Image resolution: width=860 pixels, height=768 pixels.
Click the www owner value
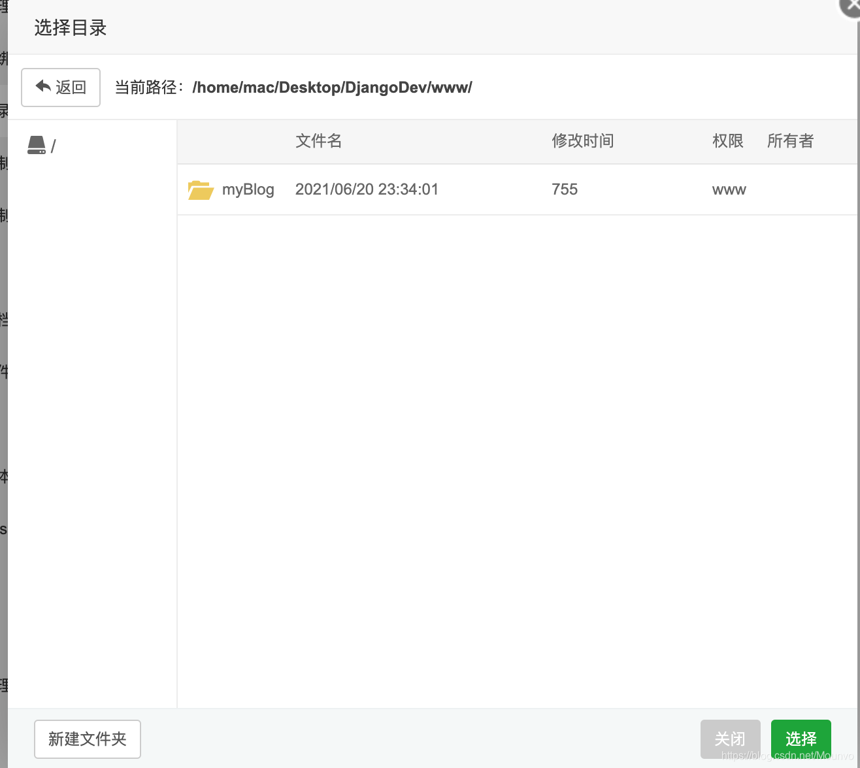pos(729,190)
